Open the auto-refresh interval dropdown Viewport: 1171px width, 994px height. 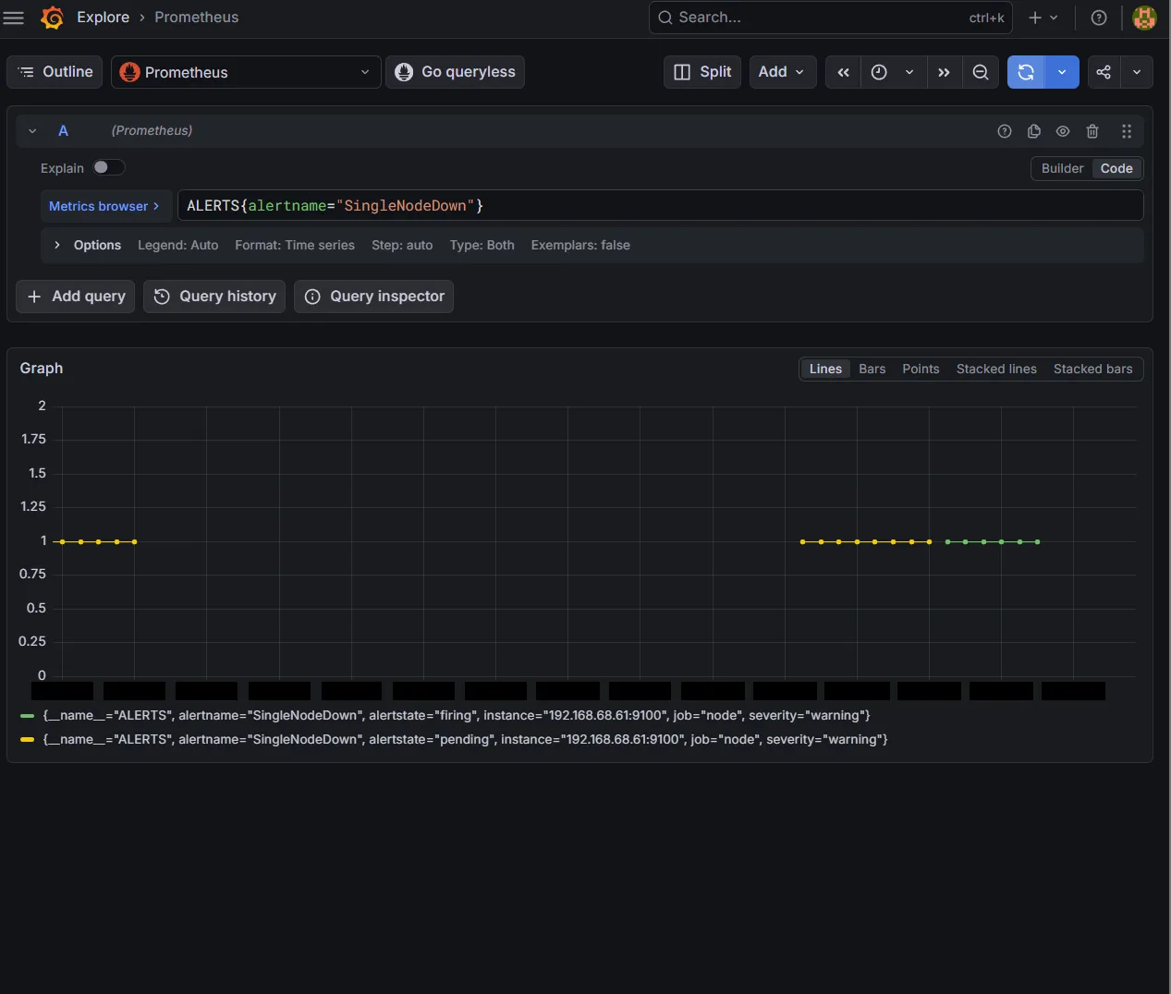[1062, 72]
